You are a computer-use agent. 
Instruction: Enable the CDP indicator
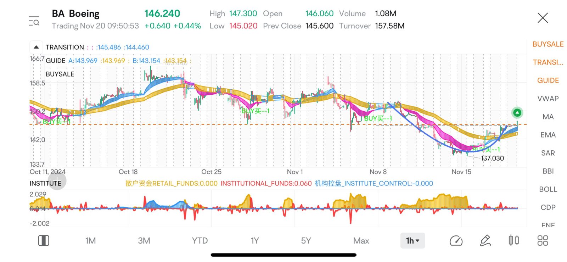548,207
